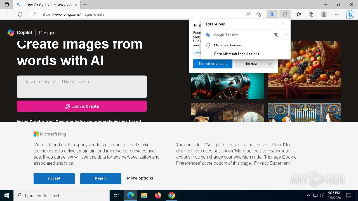Select Manage extensions

tap(246, 45)
